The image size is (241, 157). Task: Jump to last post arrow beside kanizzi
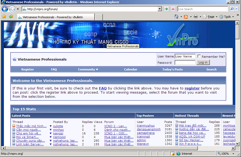point(50,134)
